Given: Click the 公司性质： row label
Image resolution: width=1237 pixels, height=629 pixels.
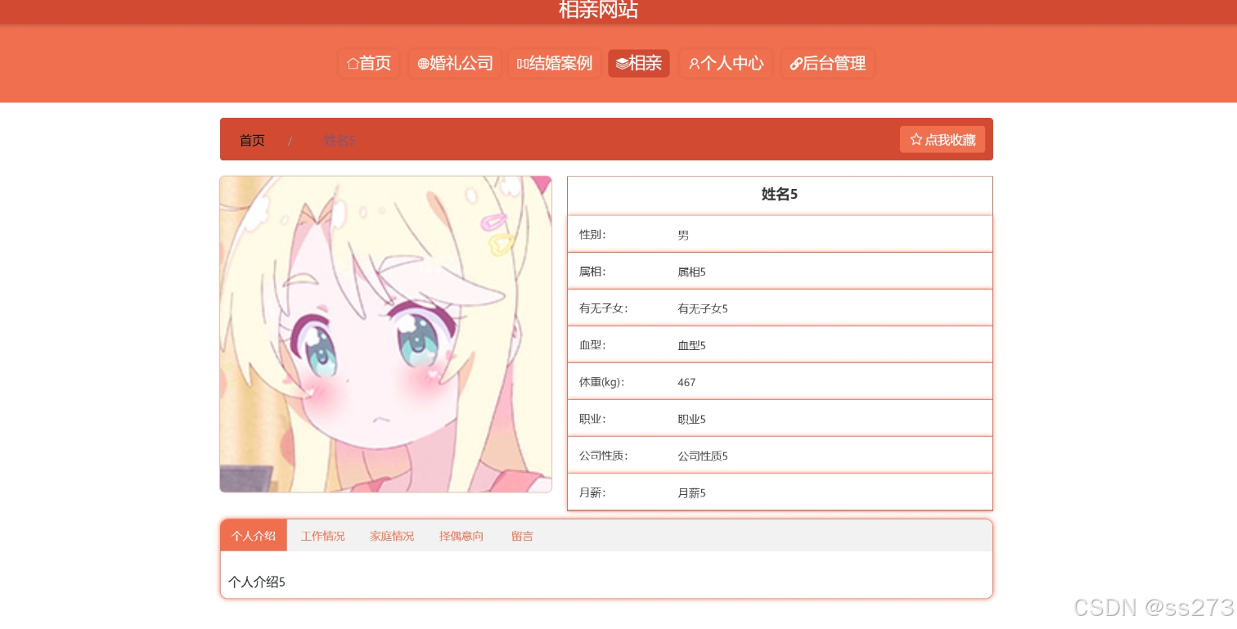Looking at the screenshot, I should click(604, 456).
